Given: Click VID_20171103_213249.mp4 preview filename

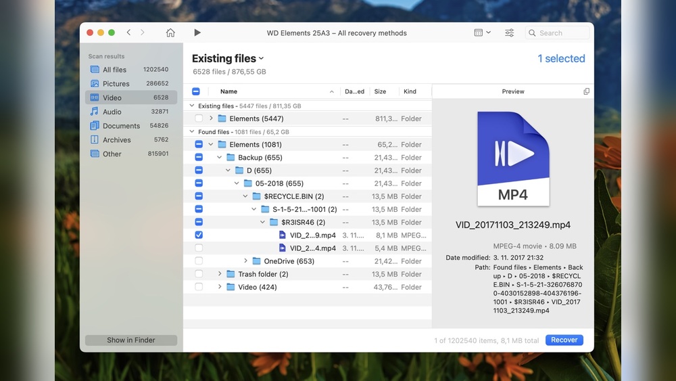Looking at the screenshot, I should (x=513, y=225).
